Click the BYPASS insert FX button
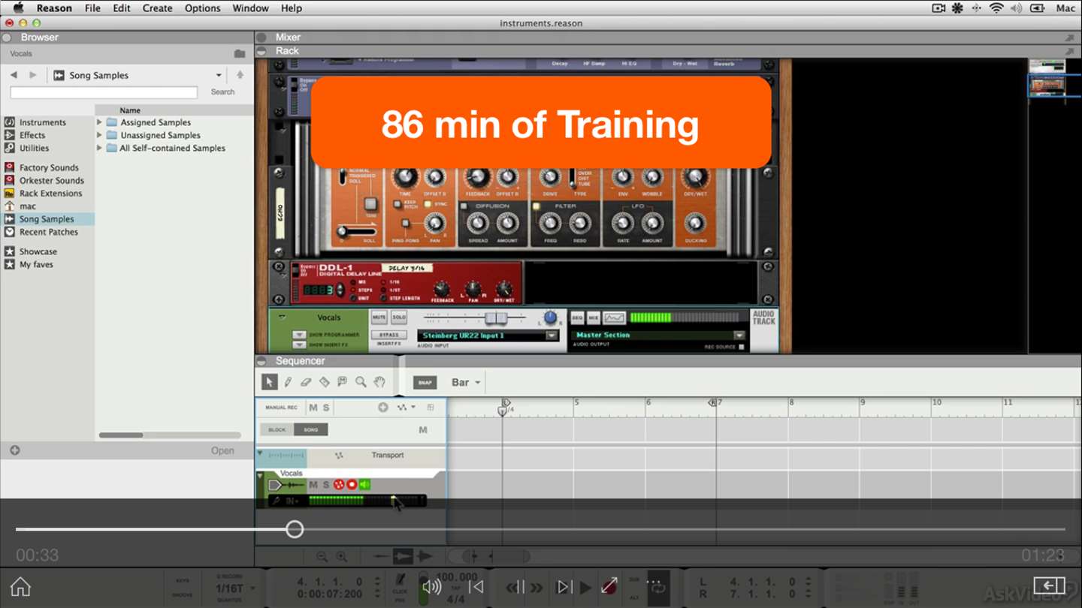Screen dimensions: 1082x608 [388, 335]
